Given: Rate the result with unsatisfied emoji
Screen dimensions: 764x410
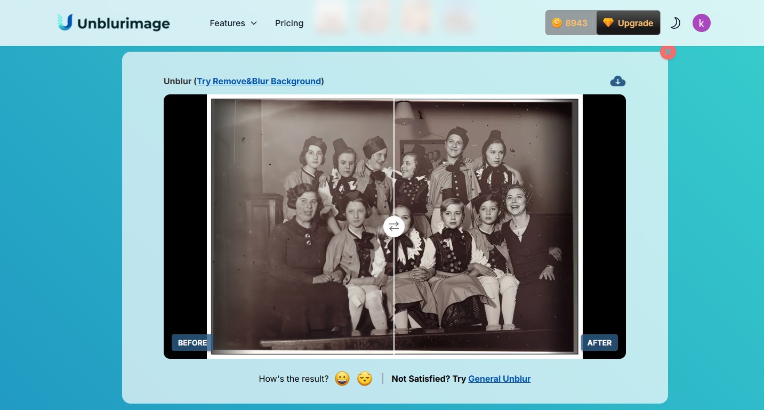Looking at the screenshot, I should click(365, 379).
